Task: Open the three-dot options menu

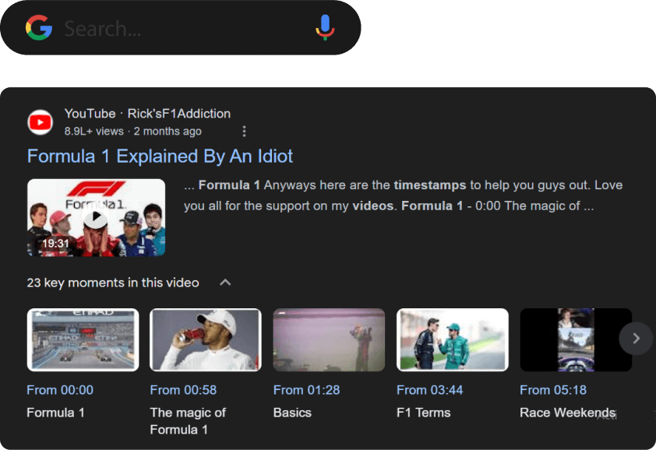Action: pyautogui.click(x=244, y=132)
